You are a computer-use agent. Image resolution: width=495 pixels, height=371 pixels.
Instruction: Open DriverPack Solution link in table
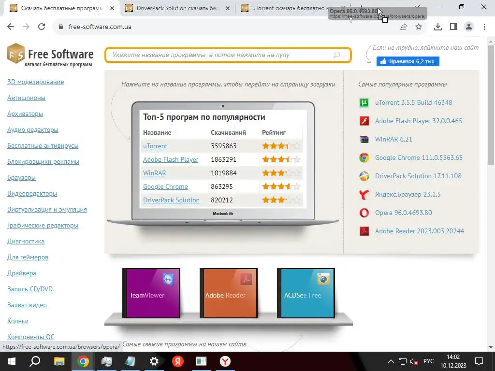[x=171, y=200]
